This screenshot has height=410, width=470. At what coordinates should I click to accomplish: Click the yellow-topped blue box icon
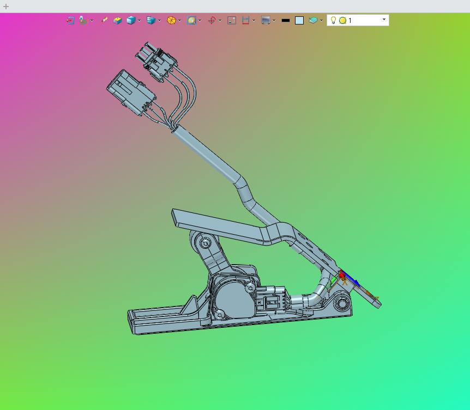(x=118, y=20)
